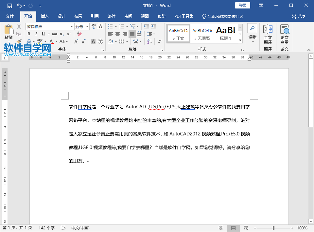Open the PDF工具集 tab
The width and height of the screenshot is (314, 232).
pos(183,16)
